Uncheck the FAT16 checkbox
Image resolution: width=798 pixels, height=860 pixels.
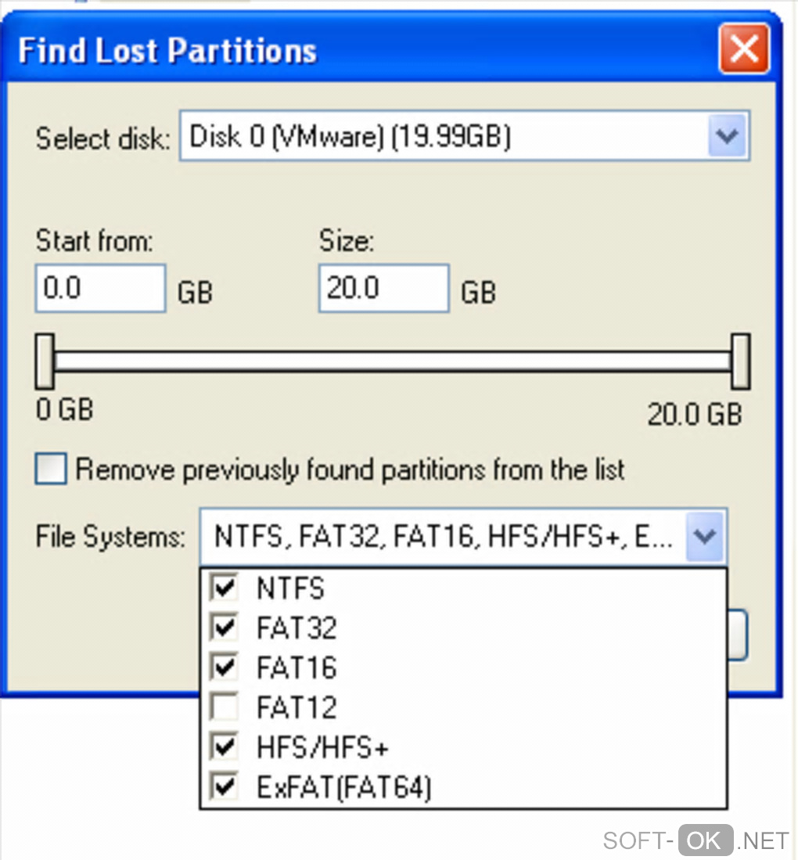[225, 667]
